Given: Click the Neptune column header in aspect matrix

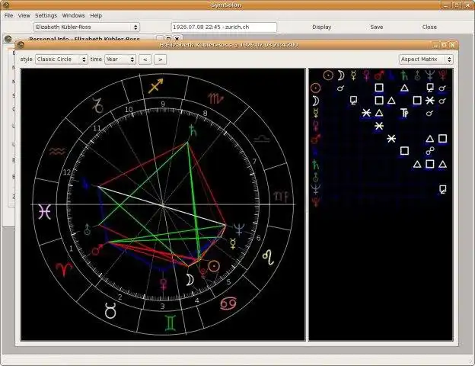Looking at the screenshot, I should coord(430,75).
